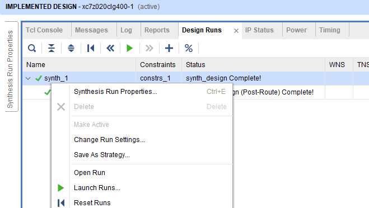Click the Make Active menu entry
This screenshot has height=208, width=369.
(x=142, y=125)
